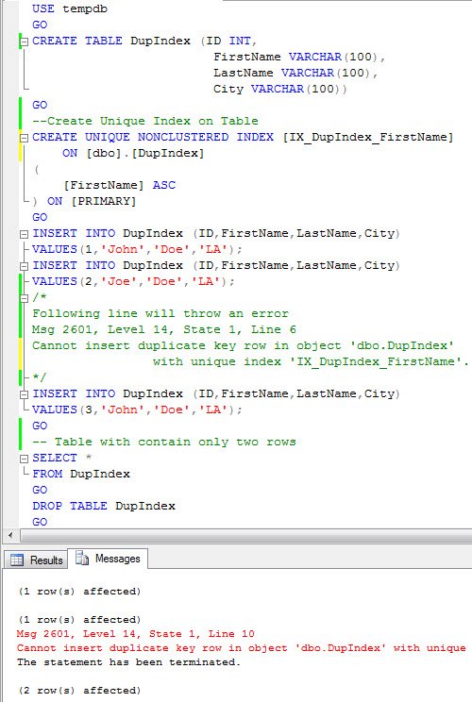
Task: Click the green 'Msg 2601, Level 14, State 1, Line 6' comment
Action: click(x=164, y=329)
